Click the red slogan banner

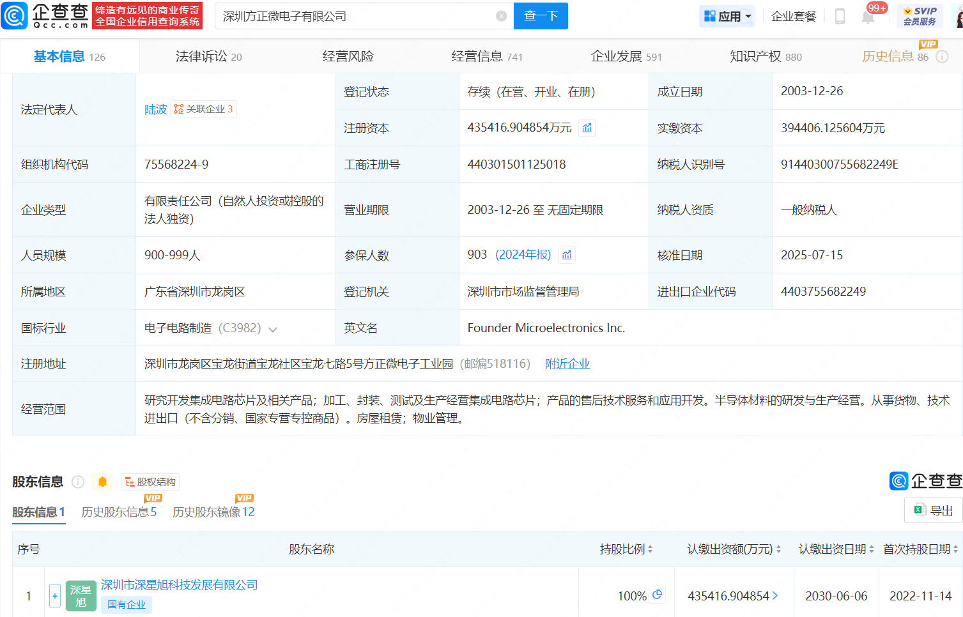(148, 16)
